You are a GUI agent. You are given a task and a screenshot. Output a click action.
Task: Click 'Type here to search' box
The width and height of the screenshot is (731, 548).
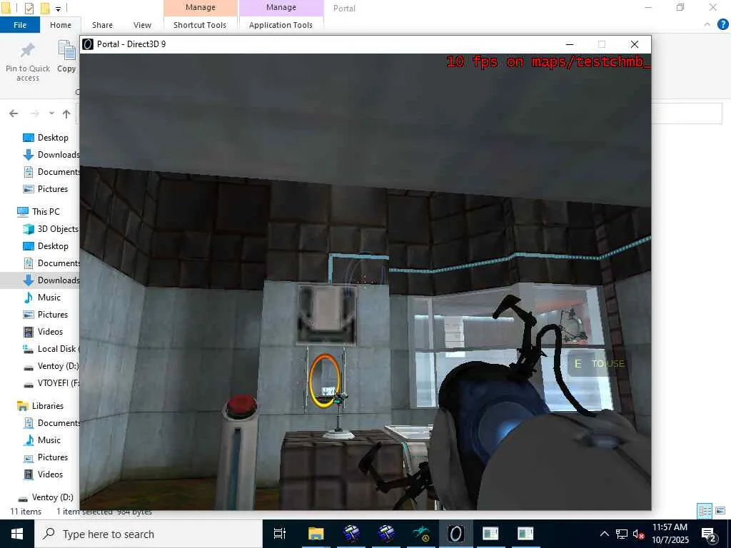click(x=148, y=534)
